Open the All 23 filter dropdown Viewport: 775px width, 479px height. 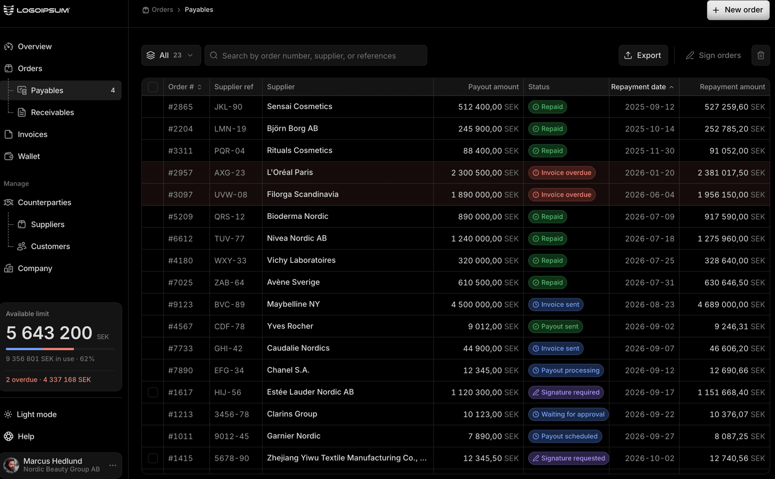pyautogui.click(x=171, y=55)
